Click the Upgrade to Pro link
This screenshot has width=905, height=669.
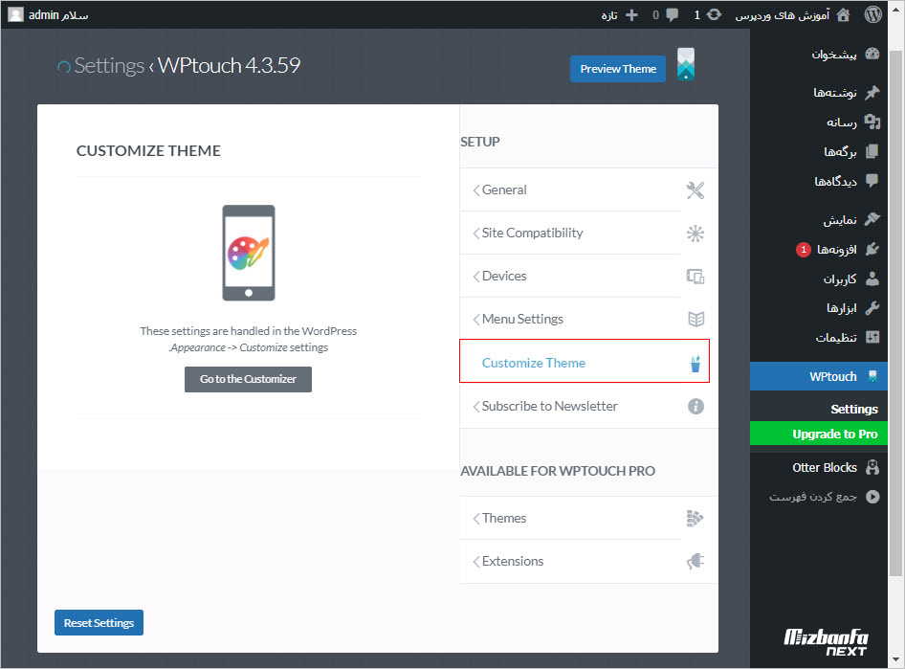coord(819,434)
